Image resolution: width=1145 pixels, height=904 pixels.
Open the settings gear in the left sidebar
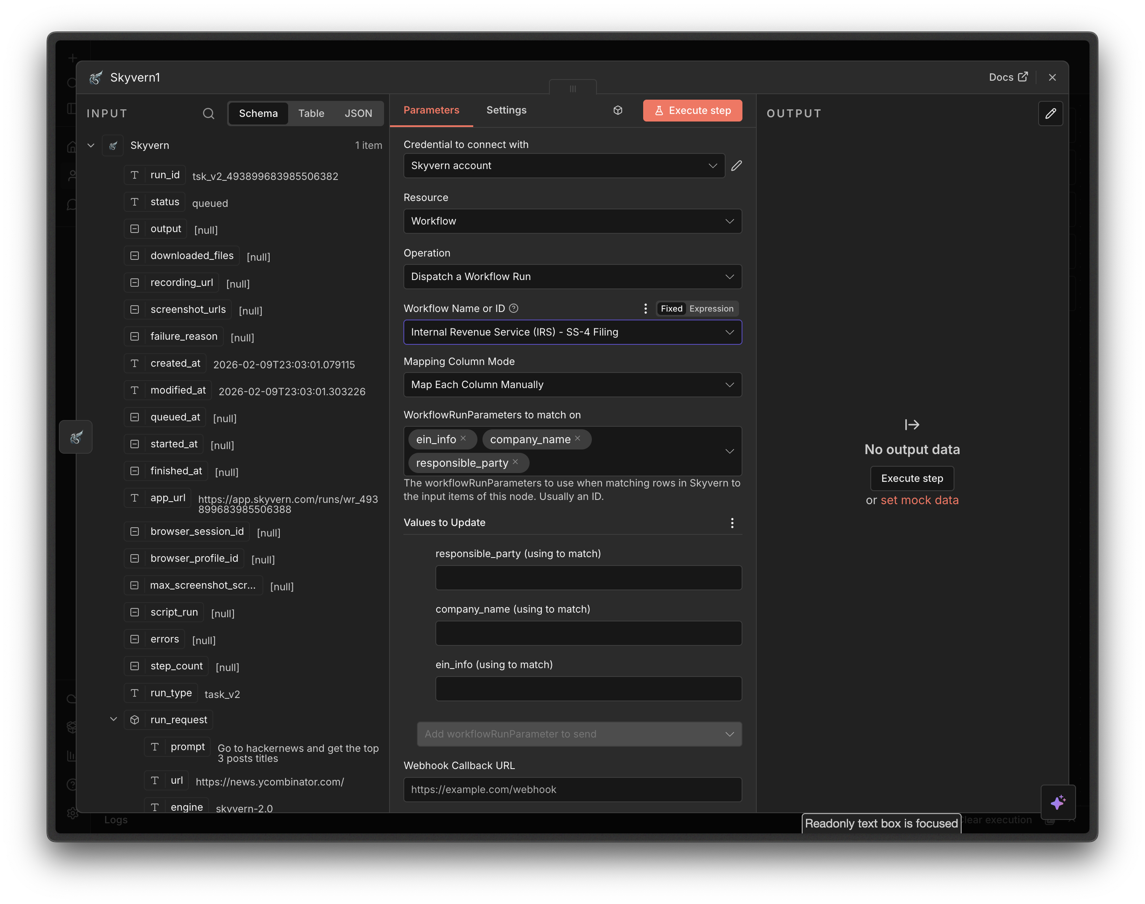[x=72, y=814]
